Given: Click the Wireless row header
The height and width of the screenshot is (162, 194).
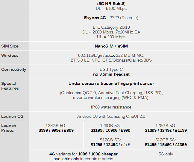Looking at the screenshot, I should tap(10, 55).
